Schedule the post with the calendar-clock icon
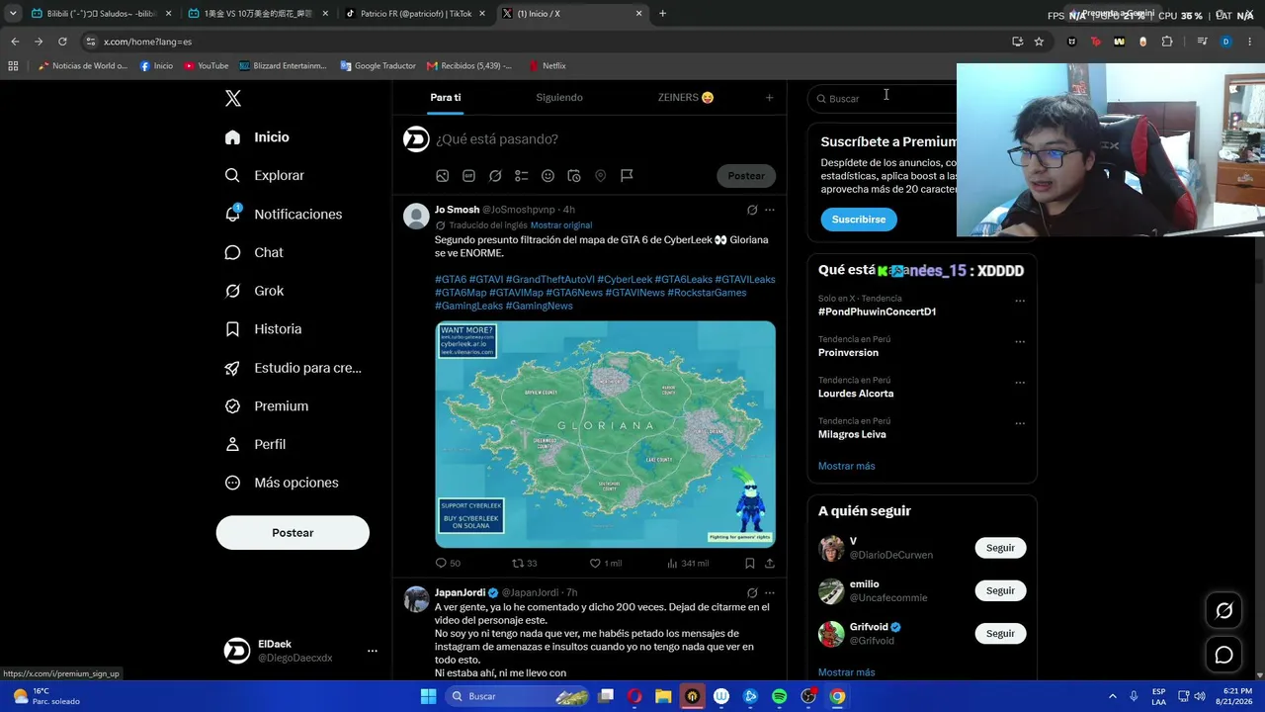This screenshot has height=712, width=1265. pos(574,176)
